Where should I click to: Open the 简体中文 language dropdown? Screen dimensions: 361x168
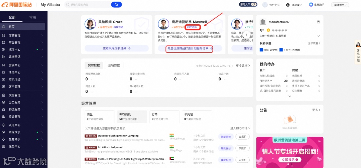[340, 5]
